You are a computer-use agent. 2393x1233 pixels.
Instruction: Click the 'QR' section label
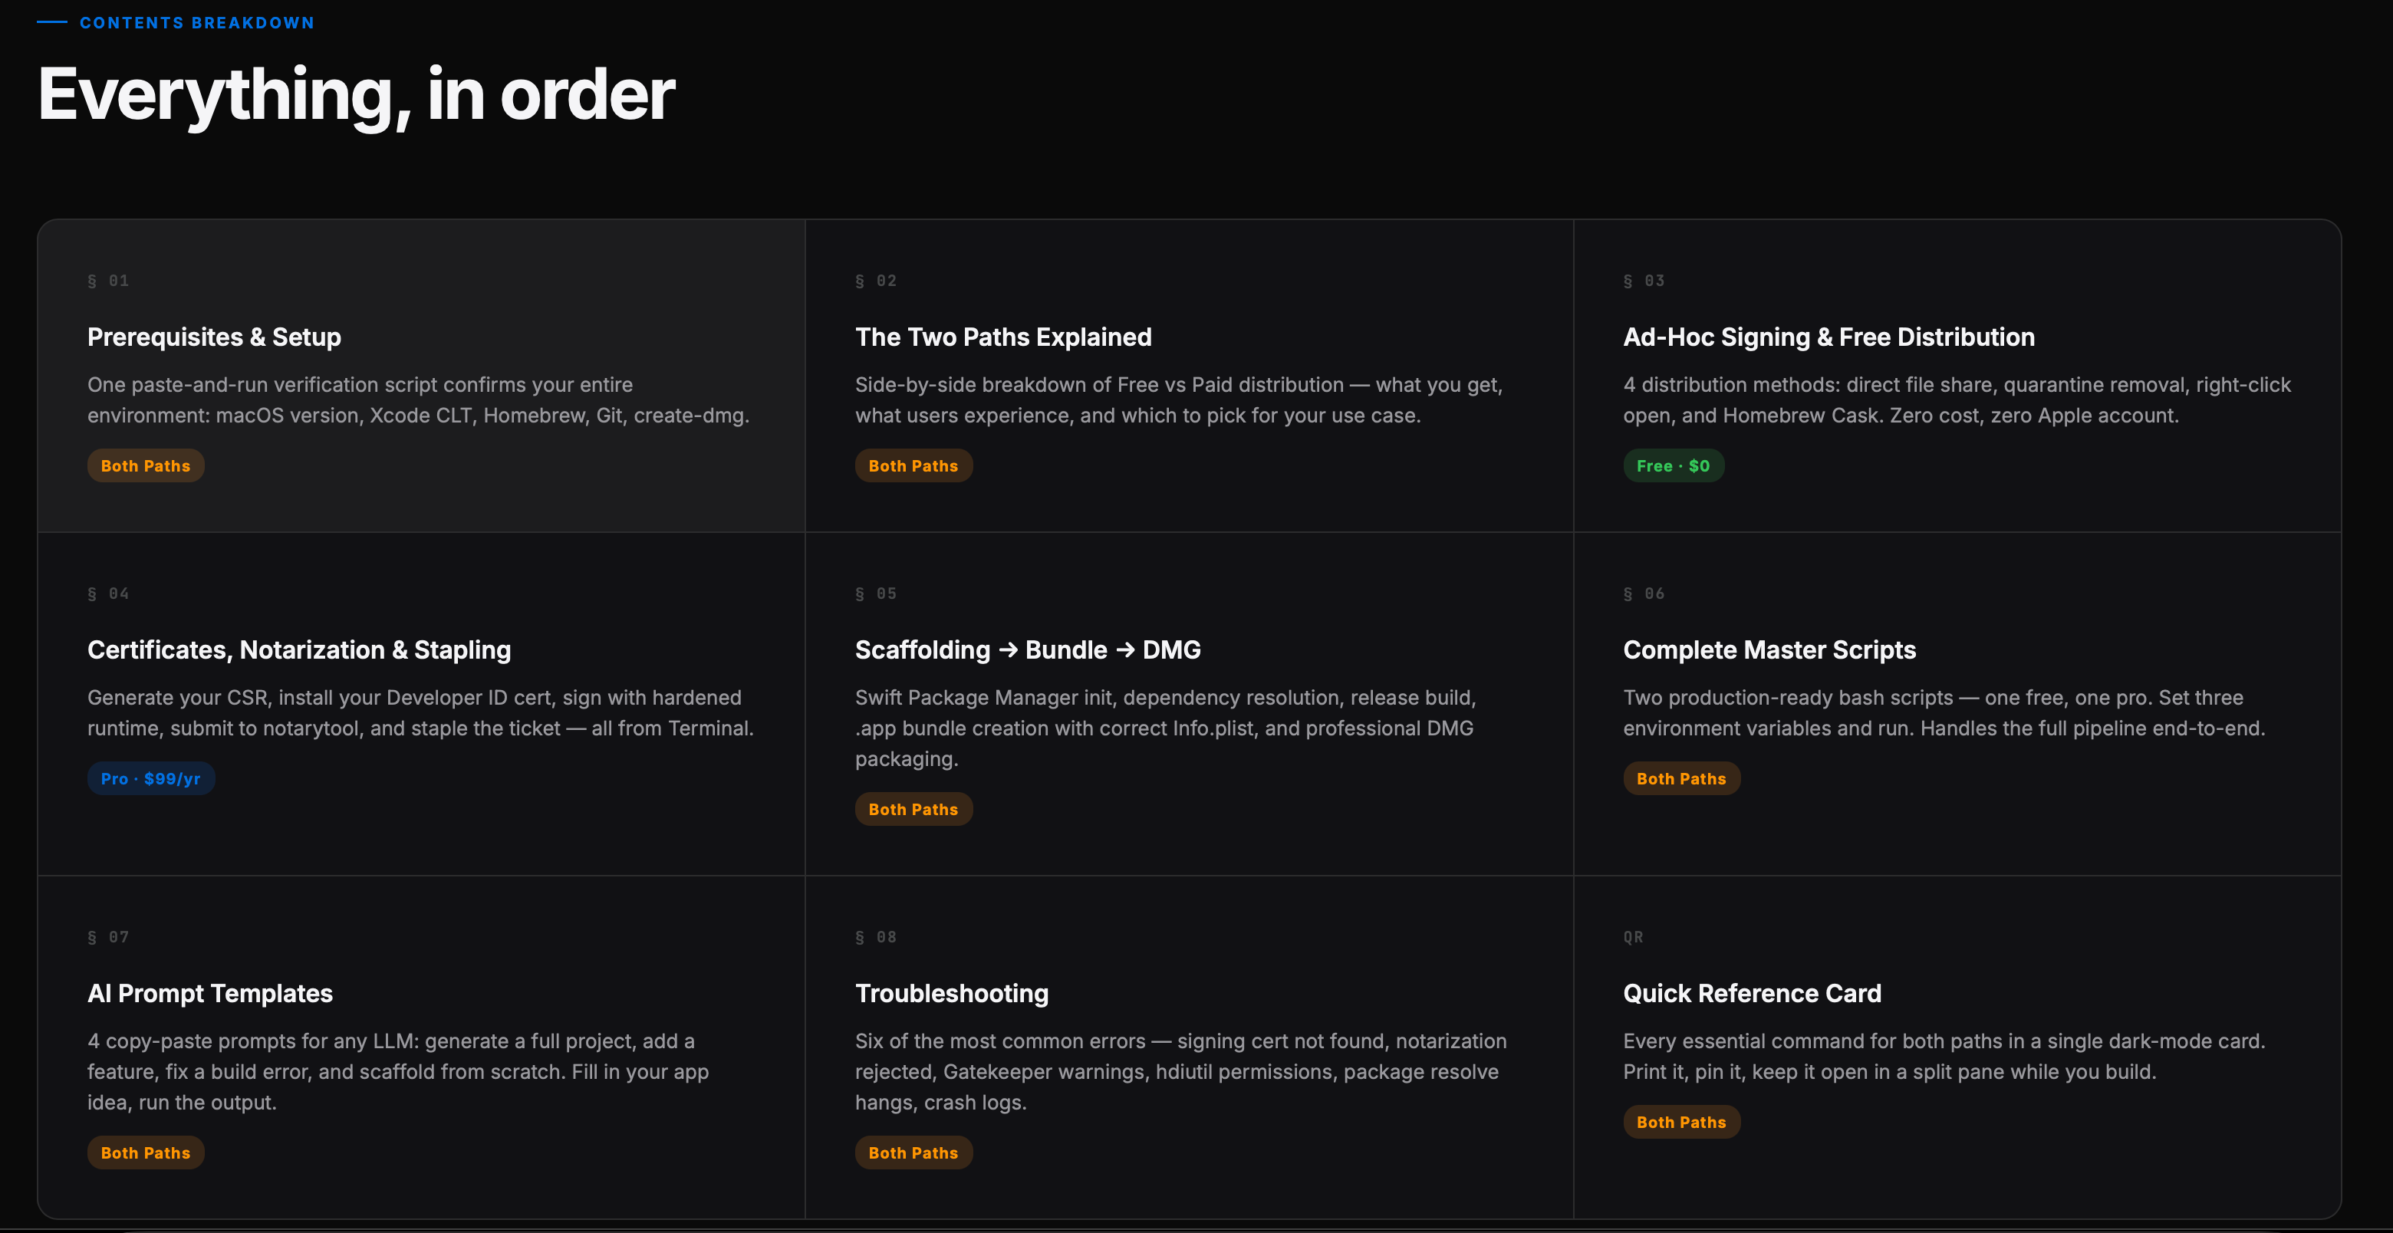pos(1633,937)
